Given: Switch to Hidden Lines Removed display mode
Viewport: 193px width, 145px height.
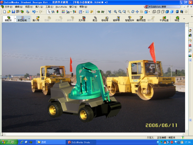Looking at the screenshot, I should (x=163, y=12).
